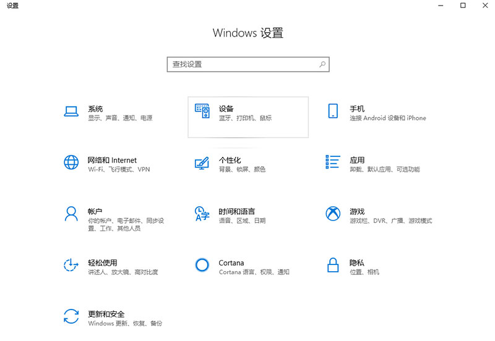The width and height of the screenshot is (495, 341).
Task: Close the 设置 window
Action: click(485, 6)
